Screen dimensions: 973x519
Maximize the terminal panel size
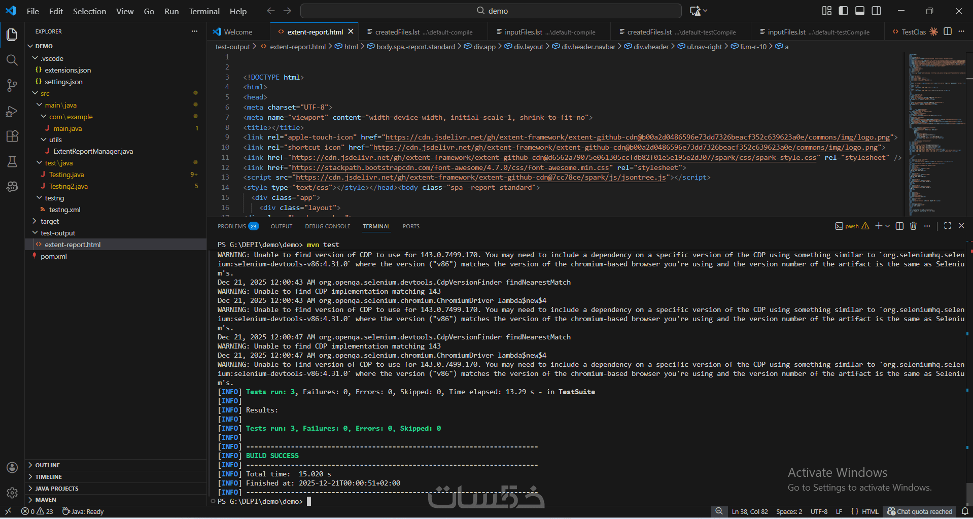click(948, 226)
